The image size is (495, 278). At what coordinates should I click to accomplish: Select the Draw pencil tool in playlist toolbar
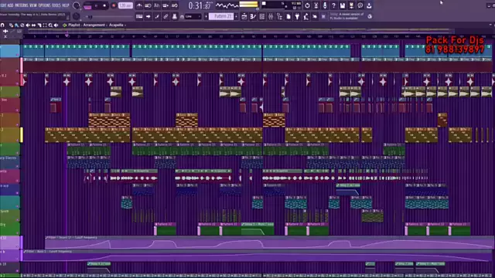click(11, 25)
